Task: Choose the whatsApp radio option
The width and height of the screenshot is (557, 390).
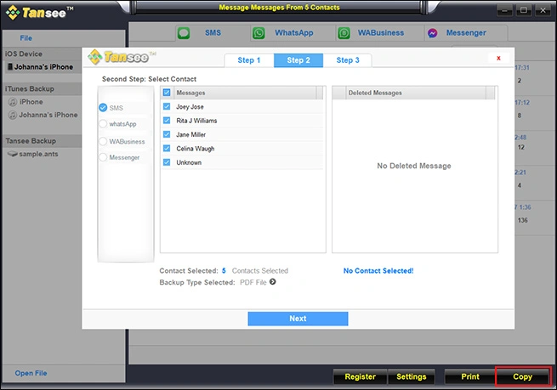Action: [103, 124]
